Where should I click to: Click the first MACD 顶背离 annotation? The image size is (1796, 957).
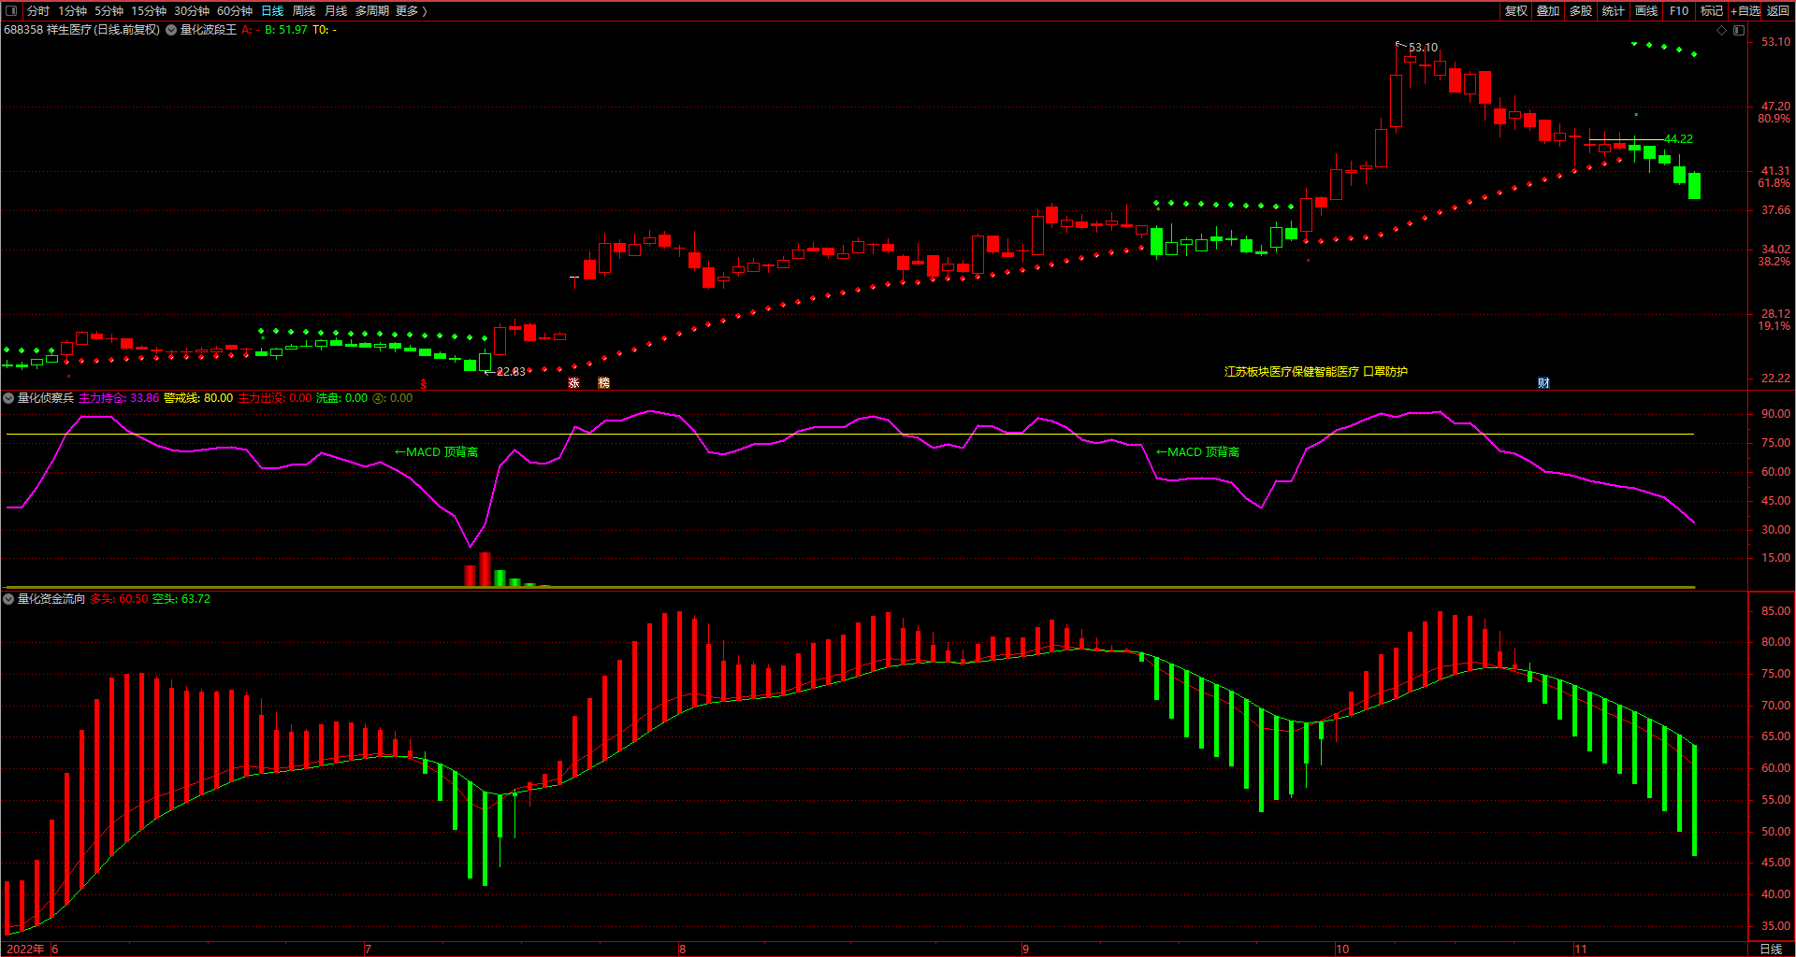coord(436,452)
